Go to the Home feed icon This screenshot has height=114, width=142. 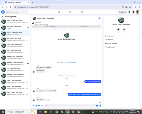coord(59,12)
